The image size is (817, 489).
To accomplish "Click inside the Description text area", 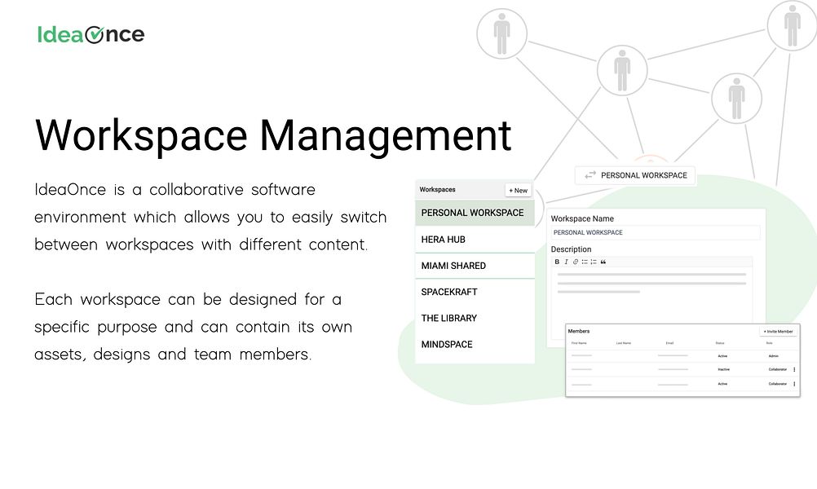I will [x=651, y=294].
